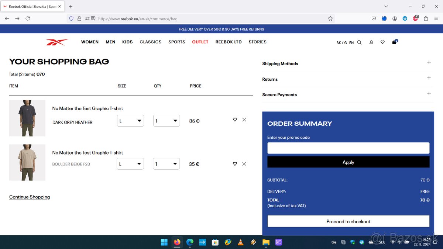Click the promo code input field
The width and height of the screenshot is (443, 249).
pyautogui.click(x=348, y=148)
